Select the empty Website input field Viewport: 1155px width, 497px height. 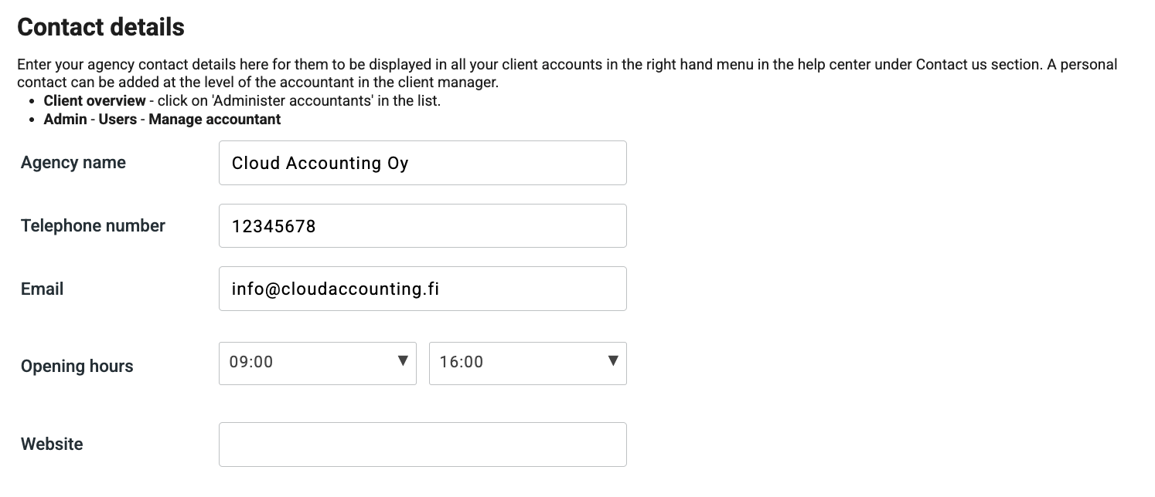coord(422,445)
